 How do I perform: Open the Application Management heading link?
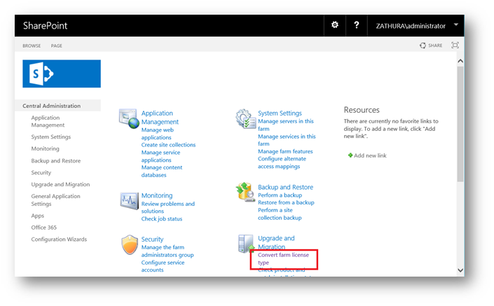(x=160, y=118)
